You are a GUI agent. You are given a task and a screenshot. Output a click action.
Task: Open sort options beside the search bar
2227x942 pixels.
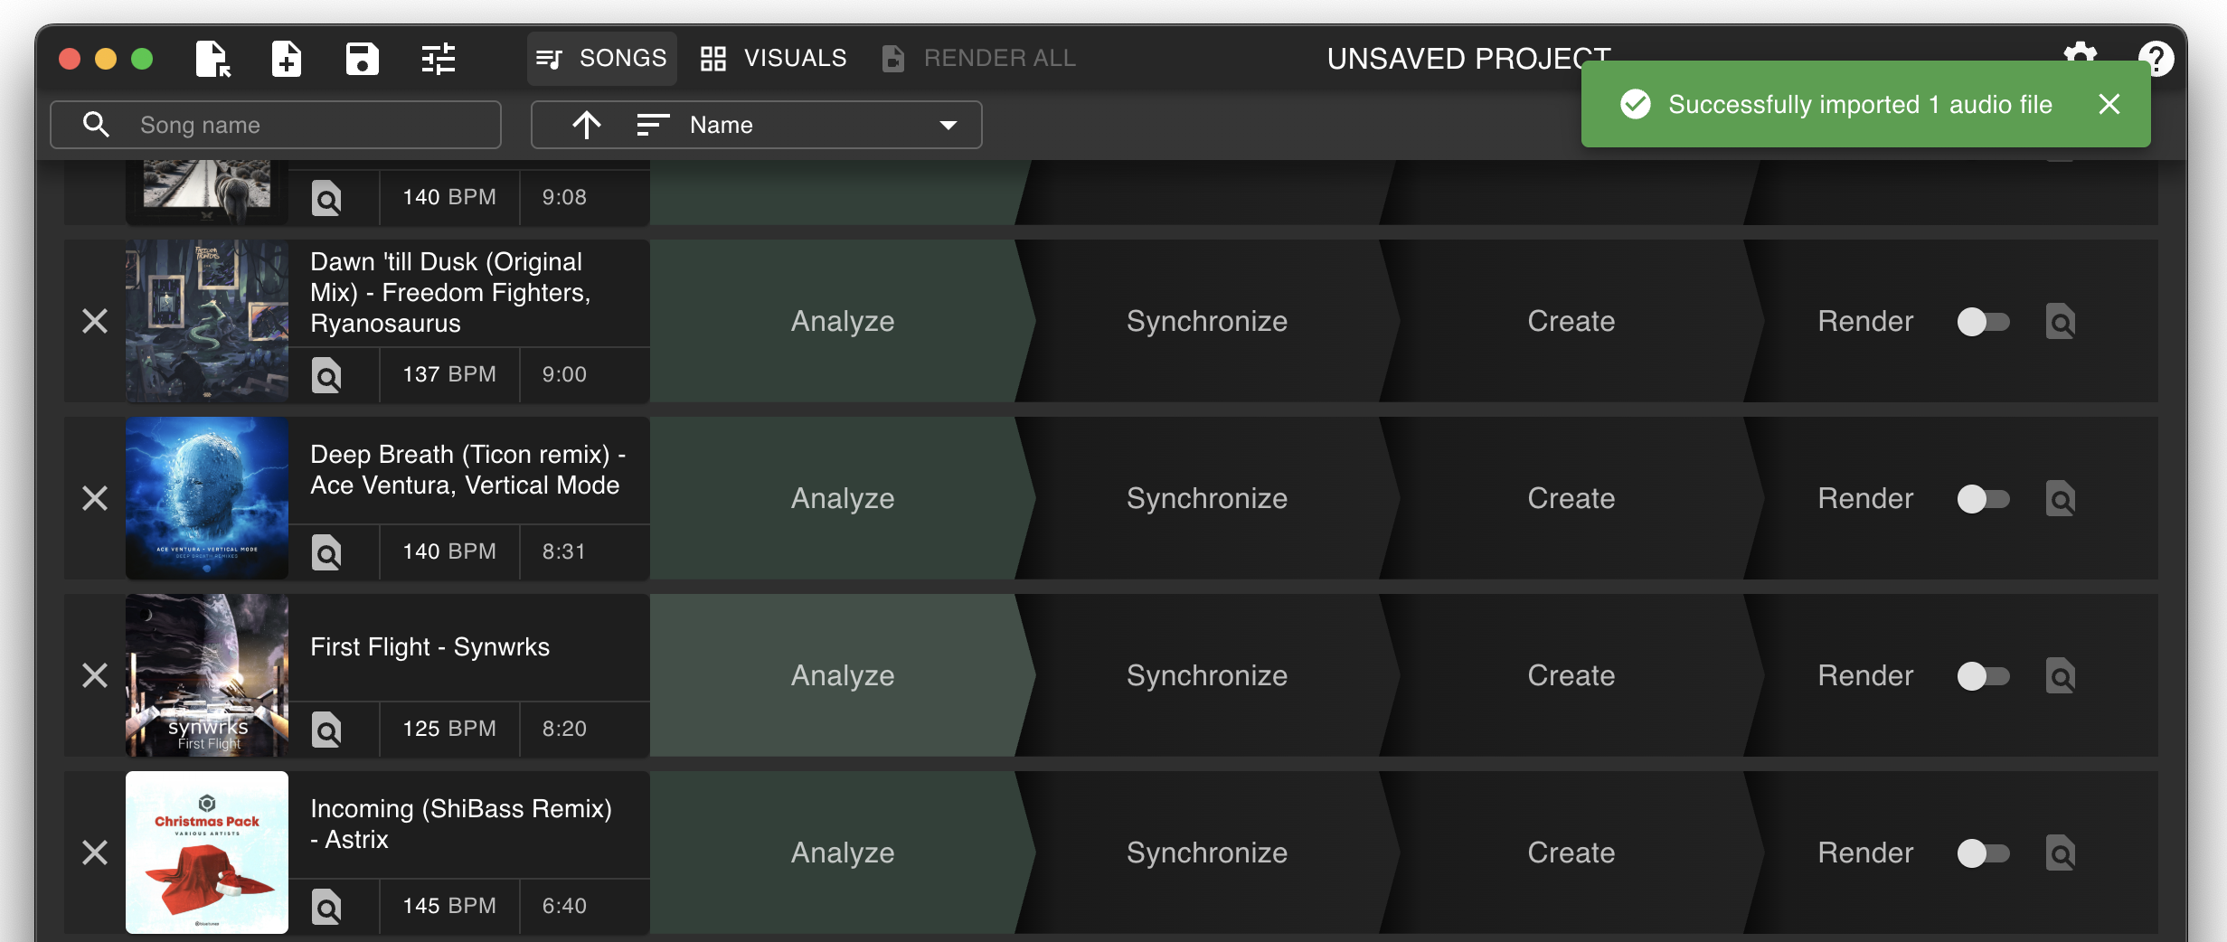pyautogui.click(x=651, y=125)
